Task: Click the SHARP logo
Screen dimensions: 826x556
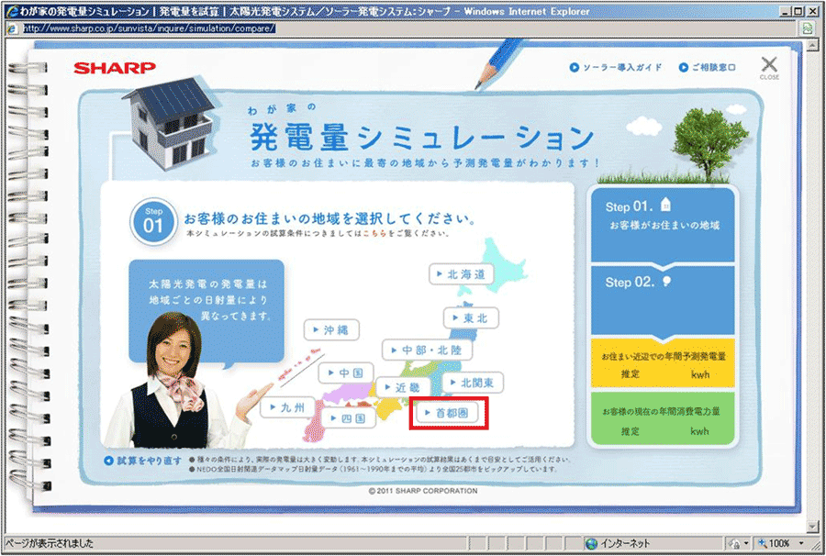Action: tap(115, 68)
